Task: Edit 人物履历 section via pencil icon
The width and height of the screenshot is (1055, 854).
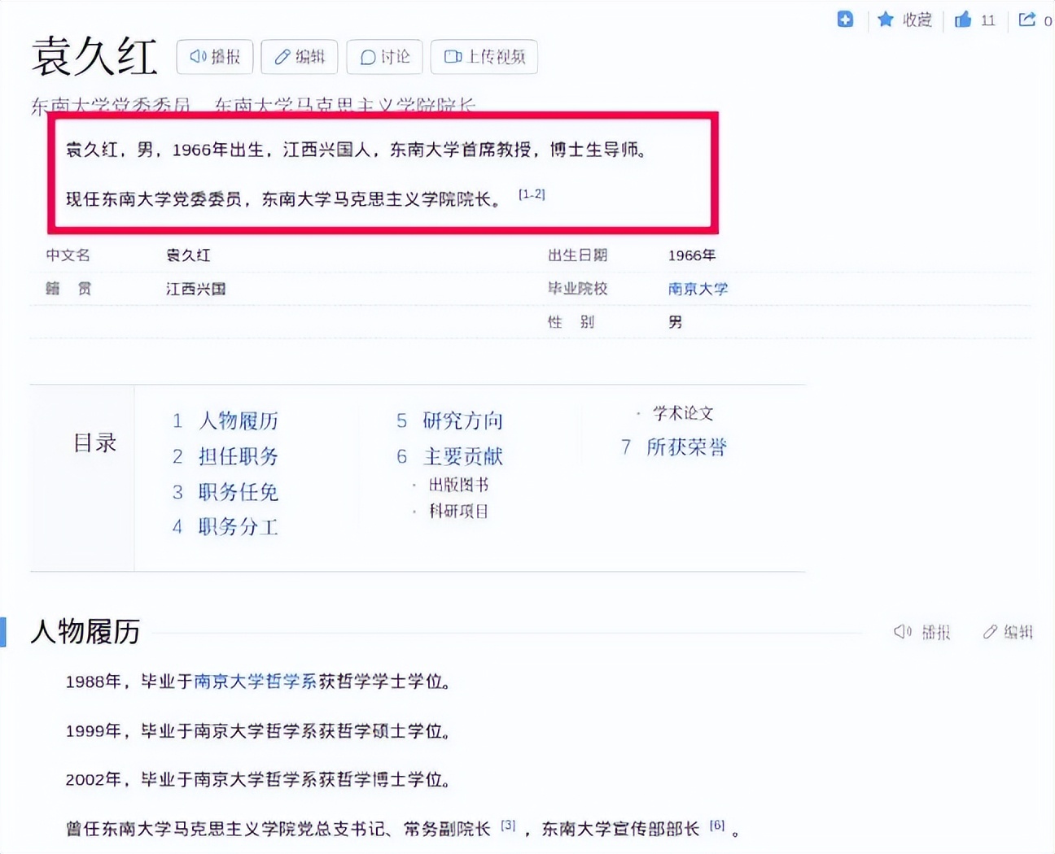Action: coord(990,631)
